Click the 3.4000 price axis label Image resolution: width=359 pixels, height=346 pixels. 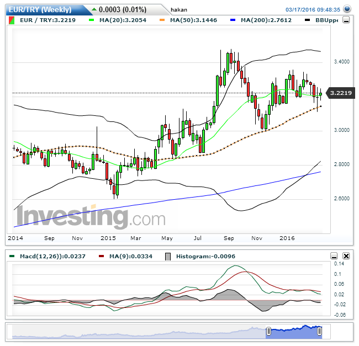pyautogui.click(x=341, y=61)
